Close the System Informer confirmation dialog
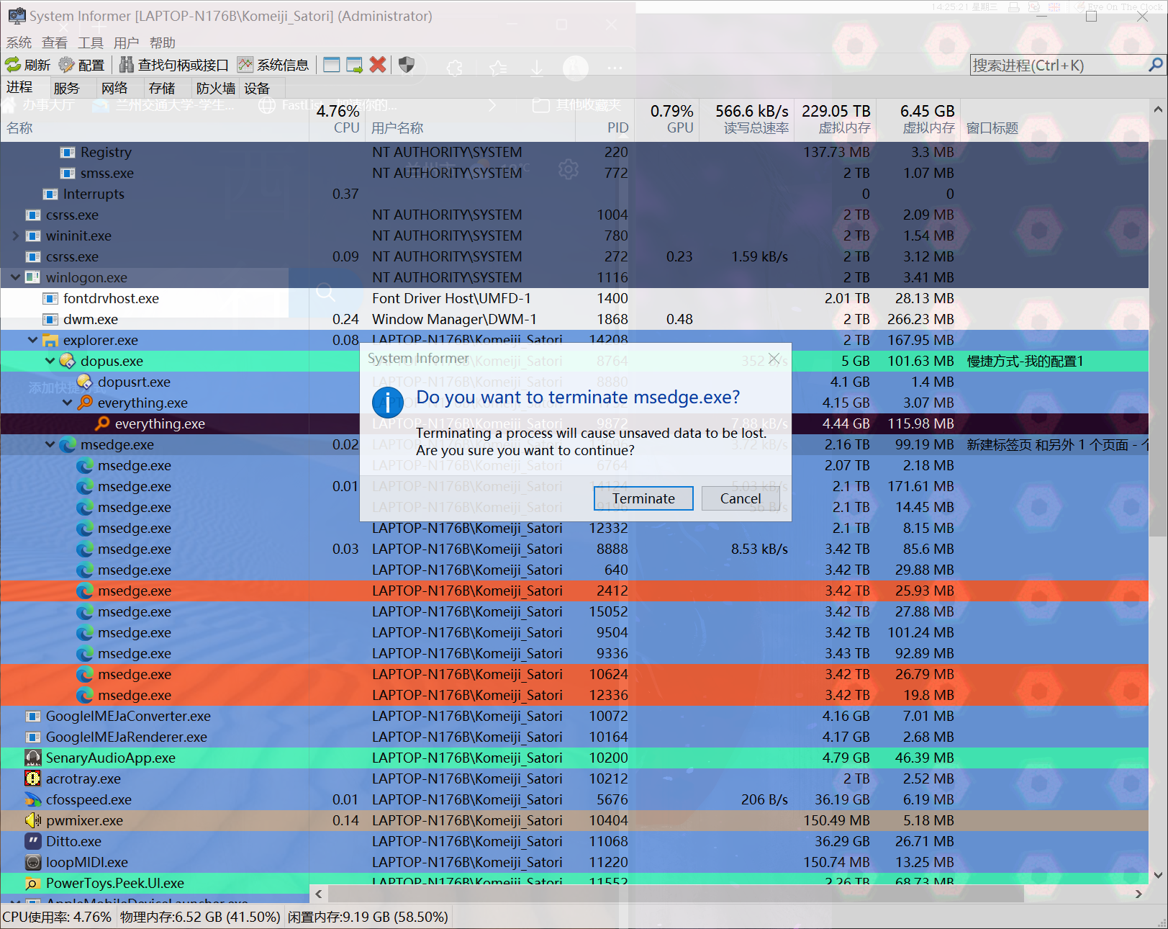1168x929 pixels. point(774,358)
